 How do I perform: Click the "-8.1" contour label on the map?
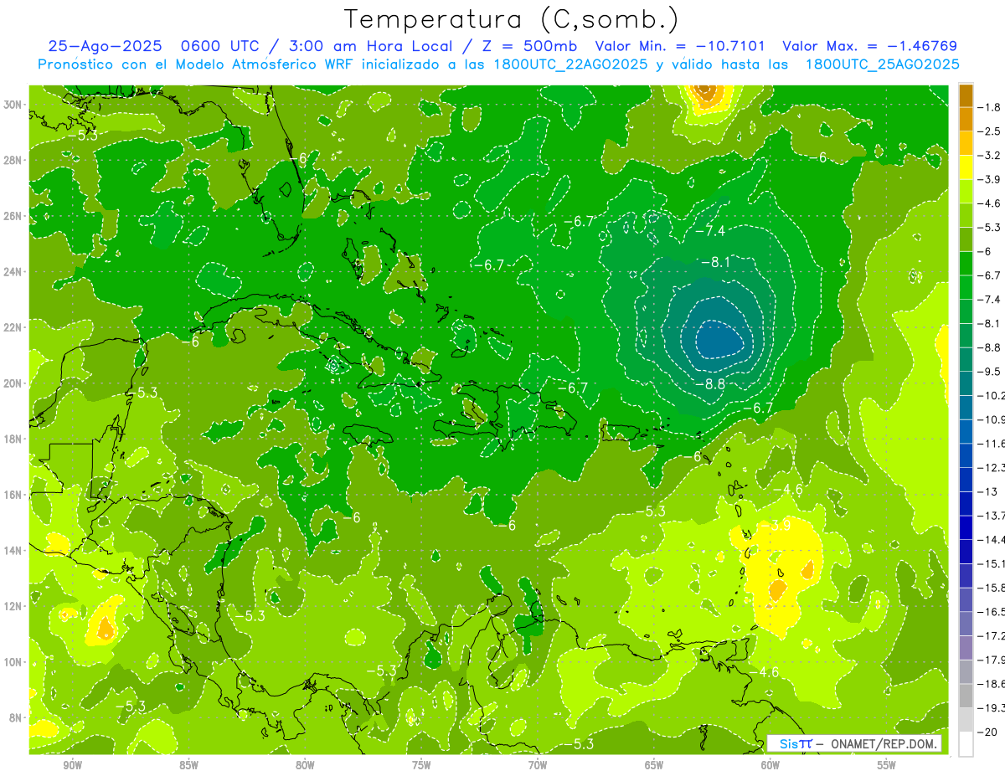pos(715,262)
